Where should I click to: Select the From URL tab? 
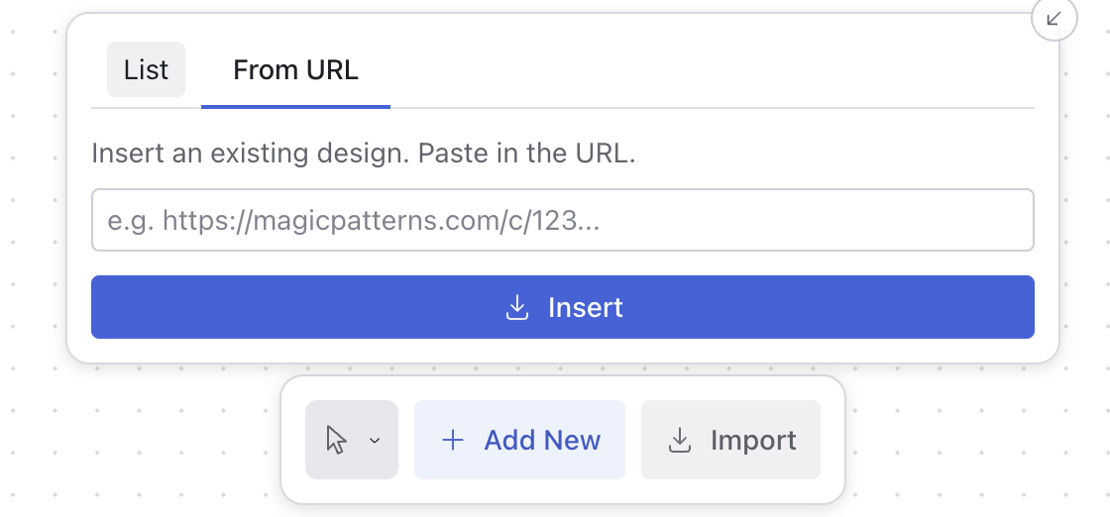point(295,70)
